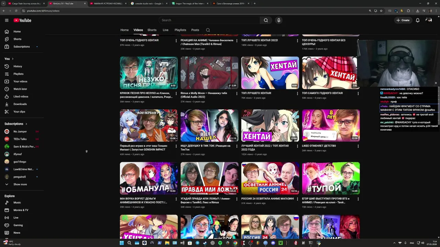Open Law&Crime Network subscription
Image resolution: width=440 pixels, height=247 pixels.
pyautogui.click(x=22, y=169)
